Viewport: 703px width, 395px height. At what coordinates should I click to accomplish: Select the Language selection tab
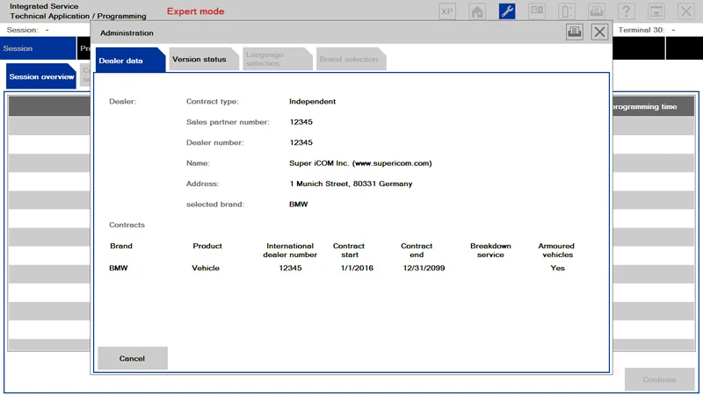pos(277,59)
